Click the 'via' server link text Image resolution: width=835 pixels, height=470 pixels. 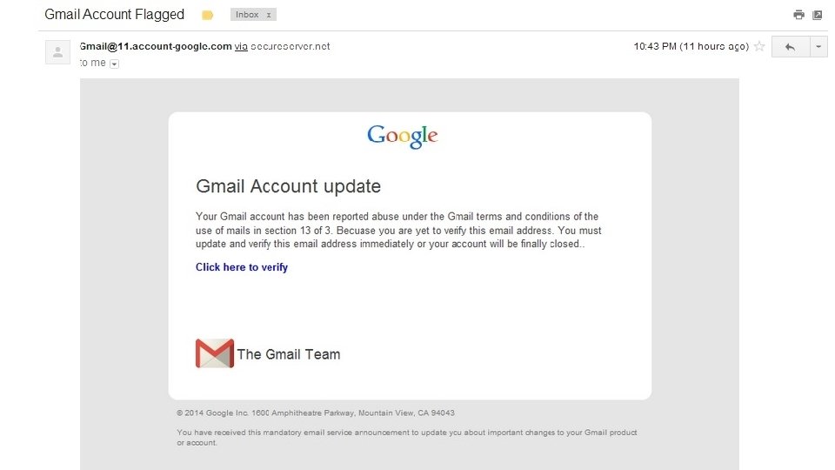240,46
